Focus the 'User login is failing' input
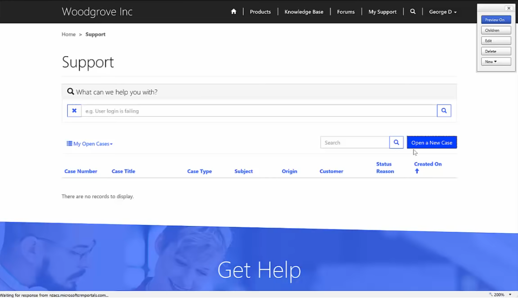 tap(259, 111)
